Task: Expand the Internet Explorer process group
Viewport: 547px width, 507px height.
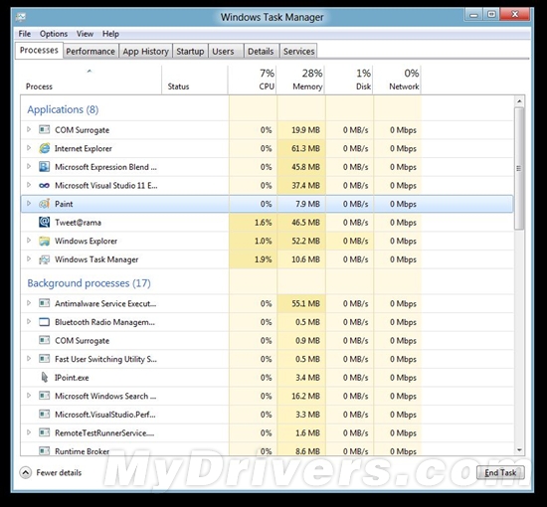Action: tap(29, 148)
